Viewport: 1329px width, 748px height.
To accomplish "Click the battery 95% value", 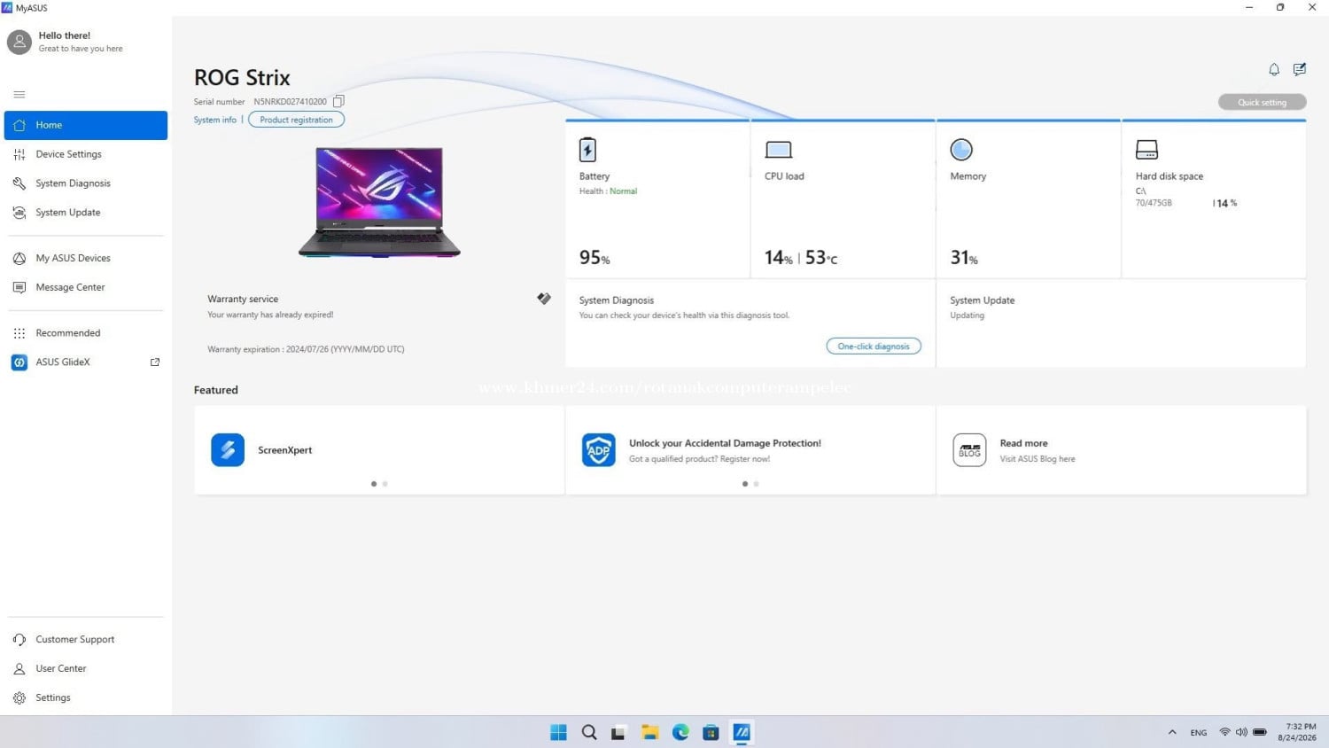I will click(595, 258).
